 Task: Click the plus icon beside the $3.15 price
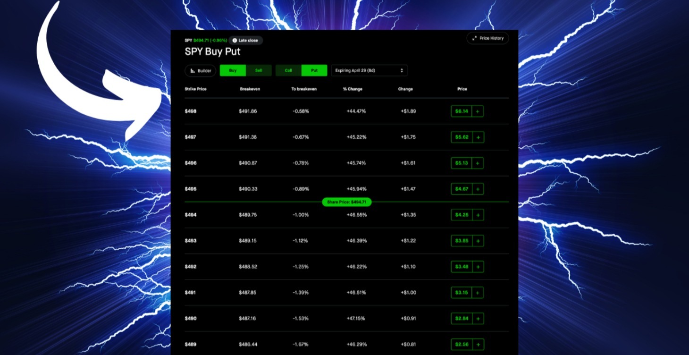(478, 292)
